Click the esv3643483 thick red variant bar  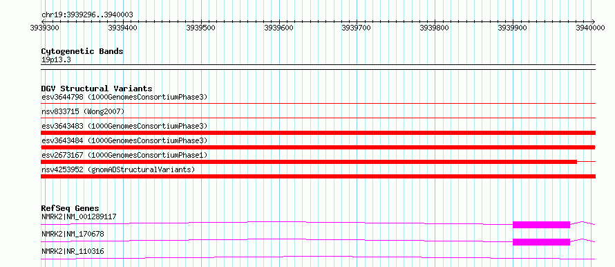click(318, 133)
